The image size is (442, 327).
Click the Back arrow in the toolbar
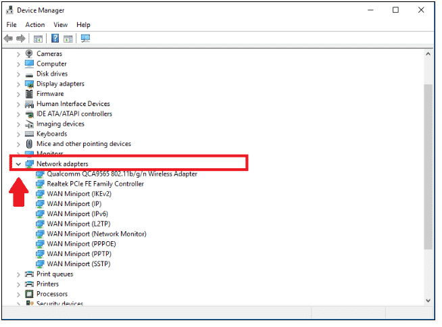click(x=9, y=39)
